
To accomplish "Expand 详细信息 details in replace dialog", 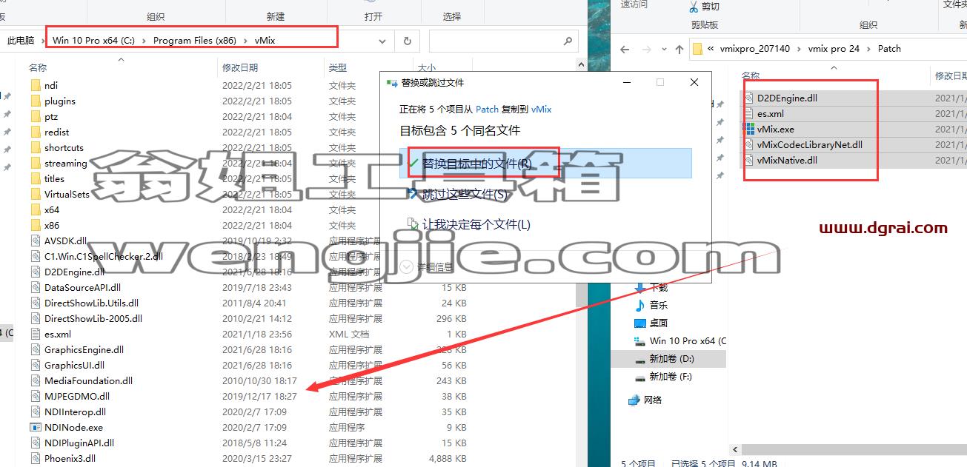I will click(426, 266).
